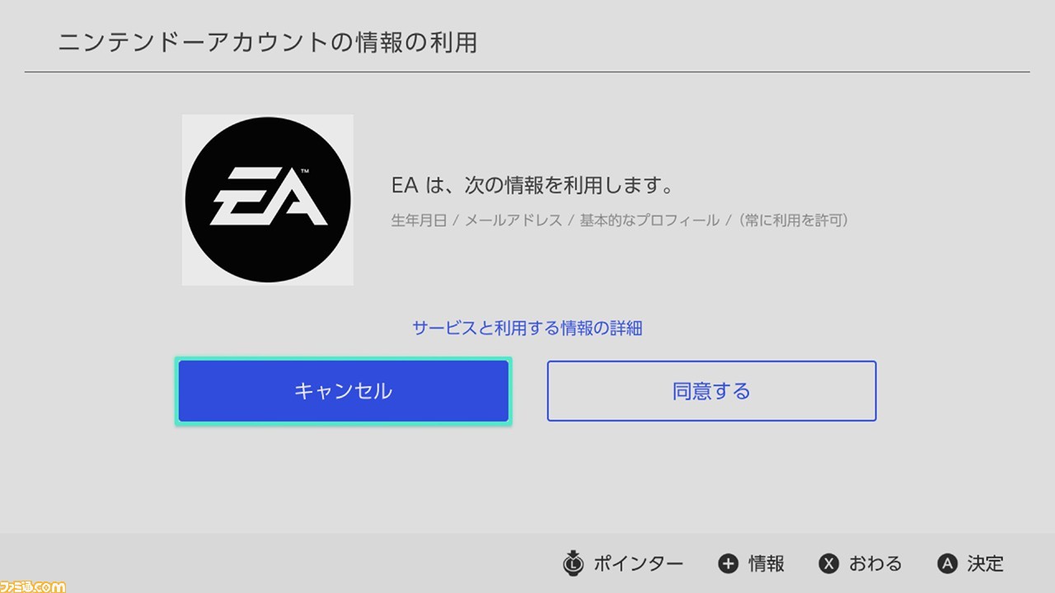Choose the 同意する button
Viewport: 1055px width, 593px height.
(711, 391)
